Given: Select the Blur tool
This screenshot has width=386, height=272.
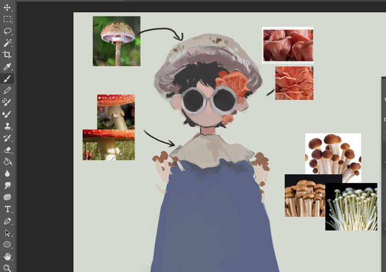Looking at the screenshot, I should [7, 174].
